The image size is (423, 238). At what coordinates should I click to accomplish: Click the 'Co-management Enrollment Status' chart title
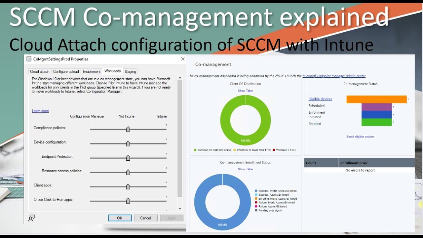pos(246,163)
